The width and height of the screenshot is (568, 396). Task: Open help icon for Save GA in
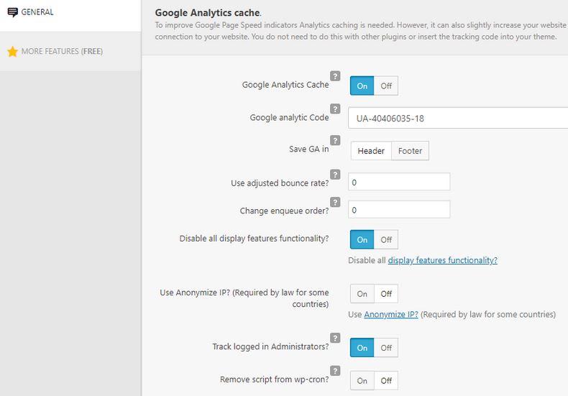click(335, 140)
